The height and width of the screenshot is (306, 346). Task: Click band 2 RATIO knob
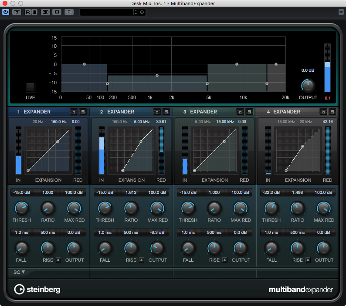pyautogui.click(x=131, y=209)
